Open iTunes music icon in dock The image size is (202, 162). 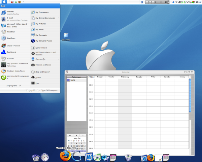pos(97,157)
